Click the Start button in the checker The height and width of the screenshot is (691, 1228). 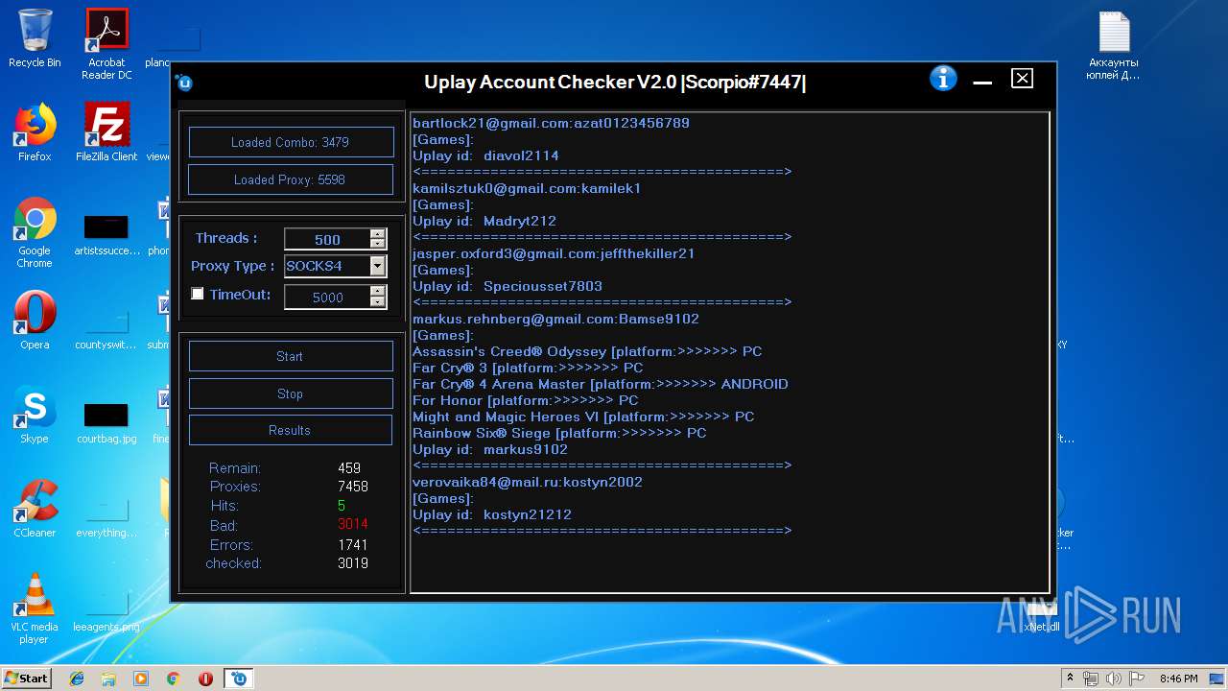click(x=291, y=356)
